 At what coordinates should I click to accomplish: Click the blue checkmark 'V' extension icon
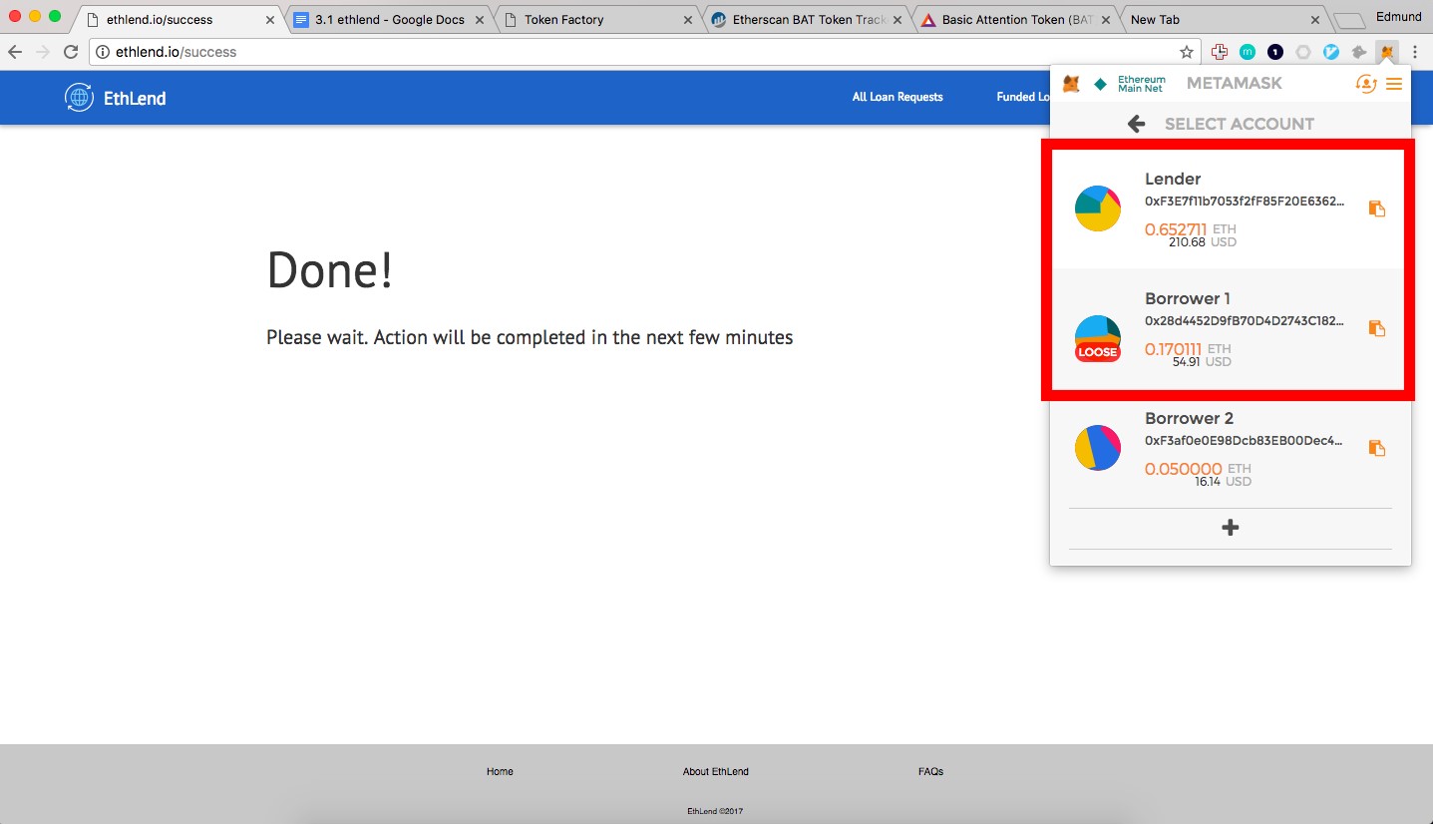(1331, 52)
